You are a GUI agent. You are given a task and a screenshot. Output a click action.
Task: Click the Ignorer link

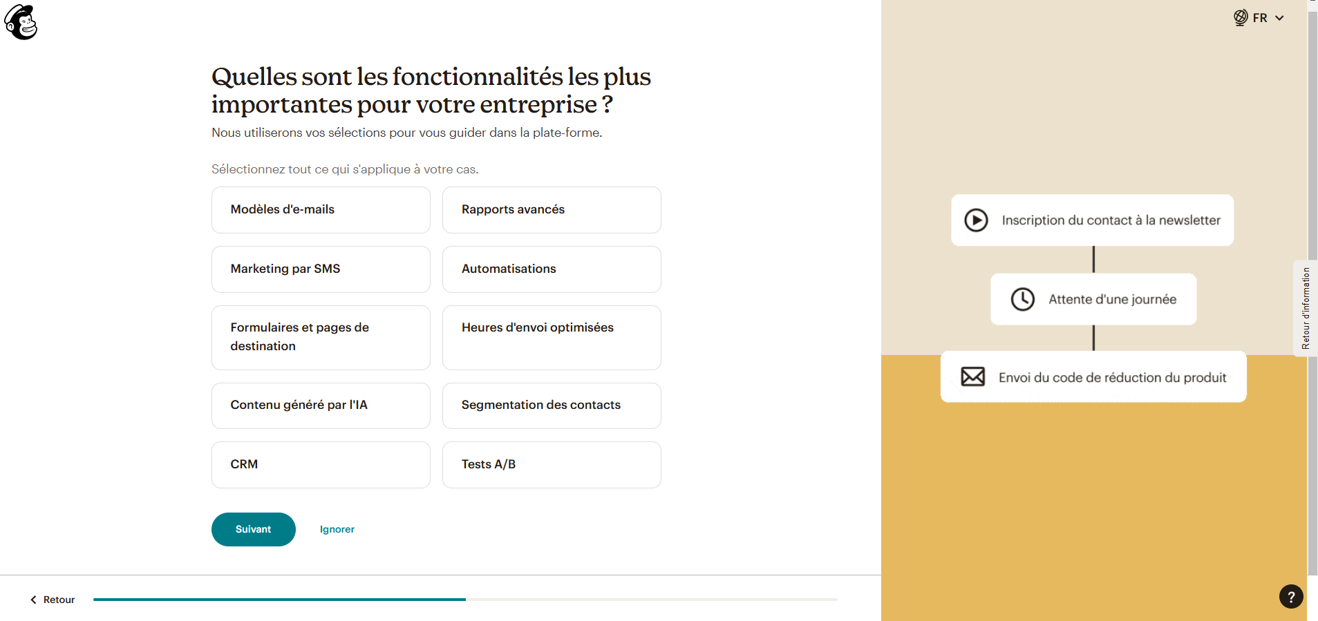pos(337,530)
